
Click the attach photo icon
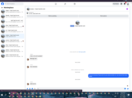point(30,89)
